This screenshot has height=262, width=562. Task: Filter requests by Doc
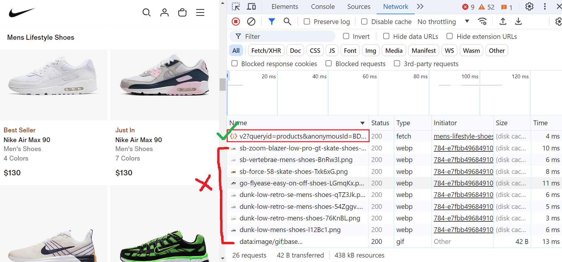pyautogui.click(x=295, y=50)
